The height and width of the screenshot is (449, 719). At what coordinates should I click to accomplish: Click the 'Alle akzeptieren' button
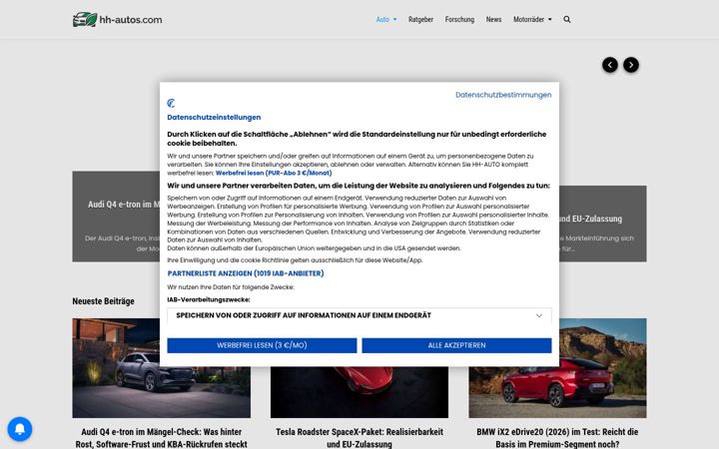[456, 345]
